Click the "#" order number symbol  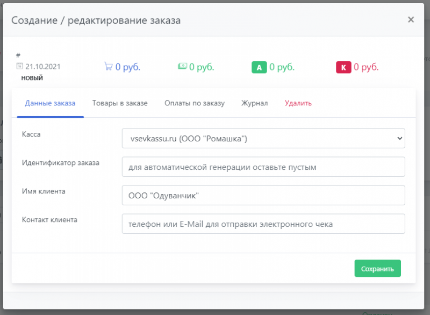click(x=18, y=54)
